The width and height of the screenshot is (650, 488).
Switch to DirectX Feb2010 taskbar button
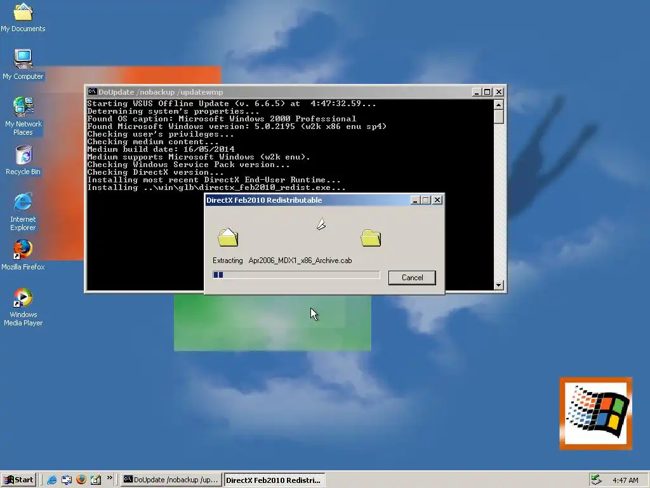(274, 480)
